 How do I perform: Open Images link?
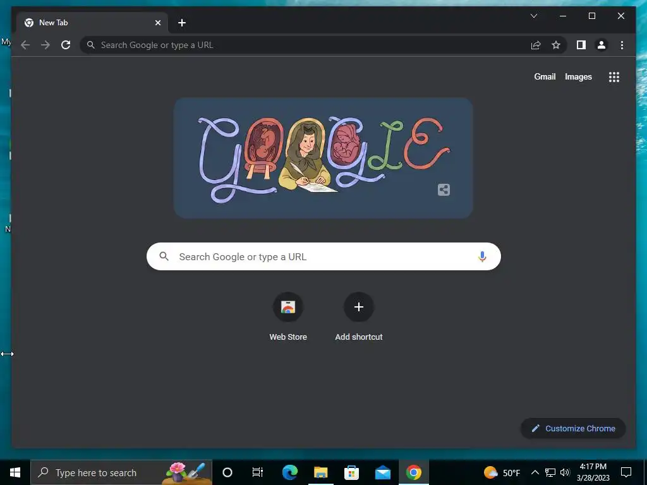(x=578, y=76)
